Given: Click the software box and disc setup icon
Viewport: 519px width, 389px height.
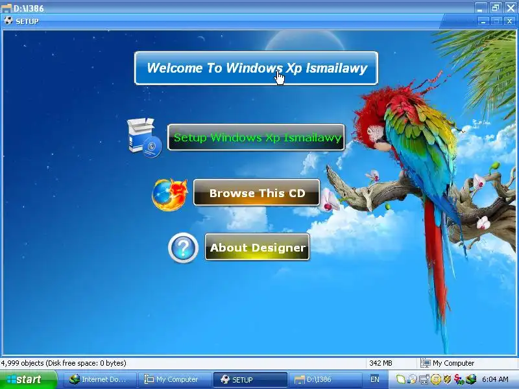Looking at the screenshot, I should [x=145, y=137].
